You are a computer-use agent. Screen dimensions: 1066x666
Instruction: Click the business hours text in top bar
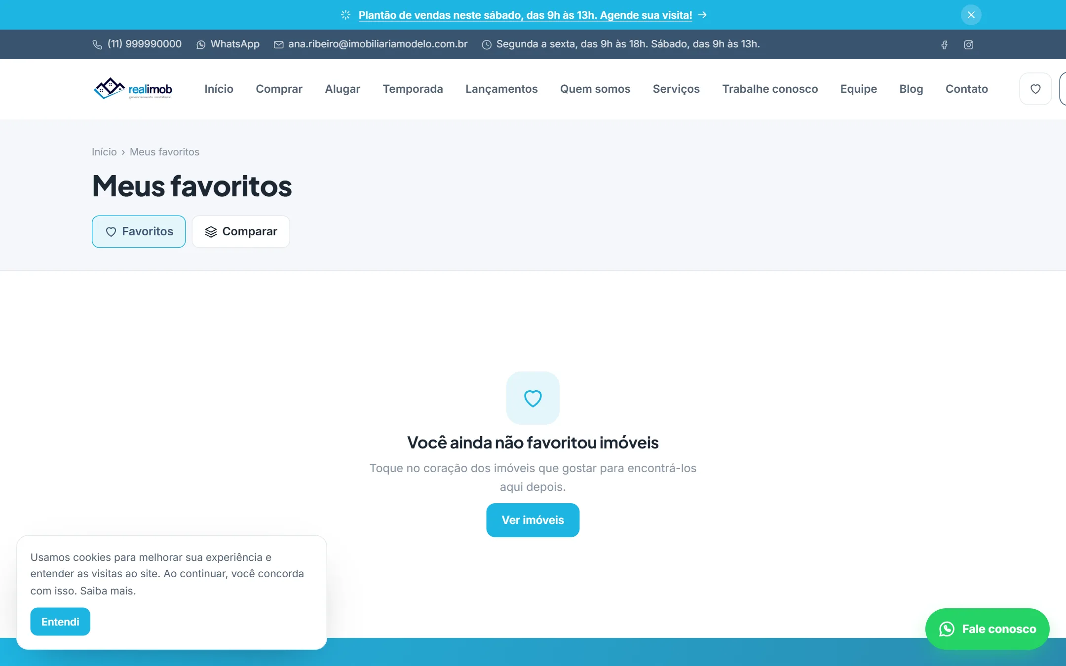[x=628, y=44]
